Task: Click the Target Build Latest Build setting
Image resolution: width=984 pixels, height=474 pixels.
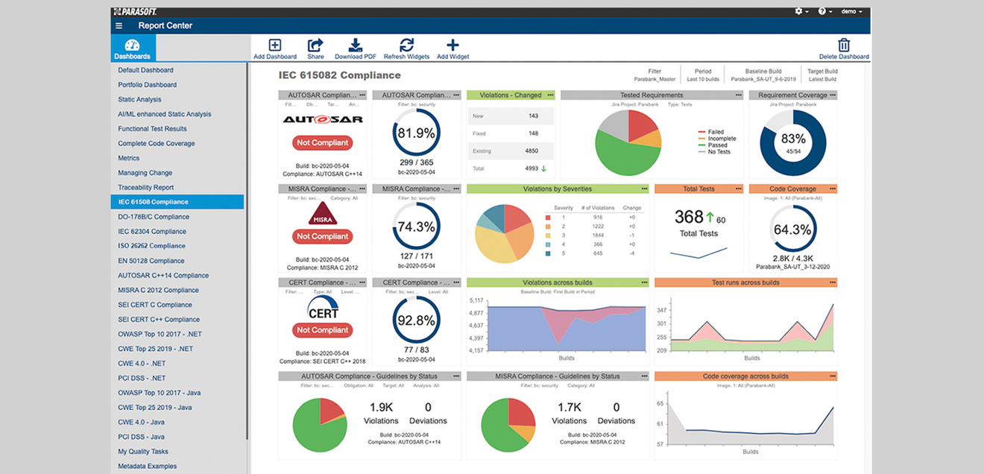Action: coord(821,75)
